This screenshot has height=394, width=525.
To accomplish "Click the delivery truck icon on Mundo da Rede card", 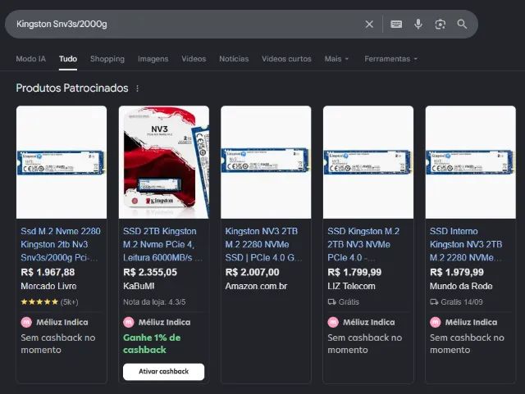I will coord(434,302).
